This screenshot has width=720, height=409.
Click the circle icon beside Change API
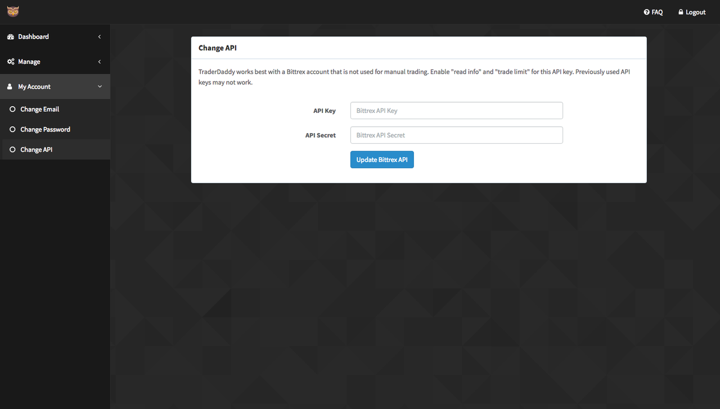(12, 149)
